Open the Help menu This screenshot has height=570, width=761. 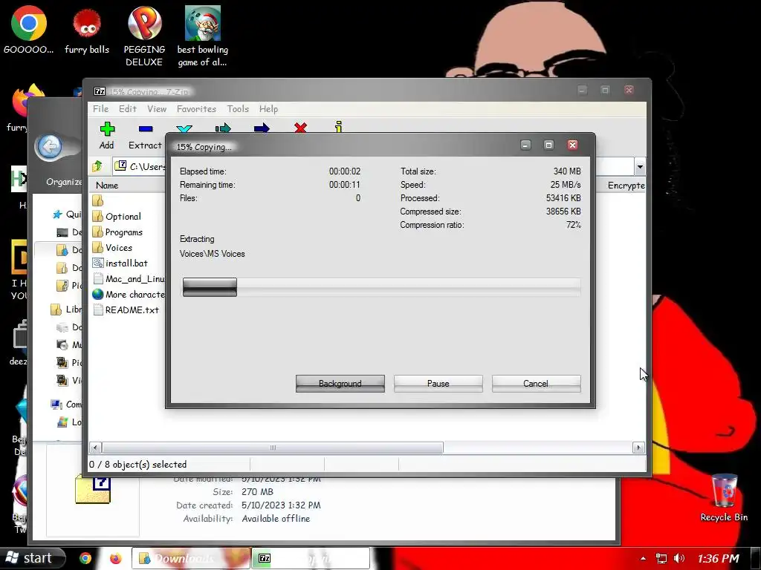[x=268, y=108]
